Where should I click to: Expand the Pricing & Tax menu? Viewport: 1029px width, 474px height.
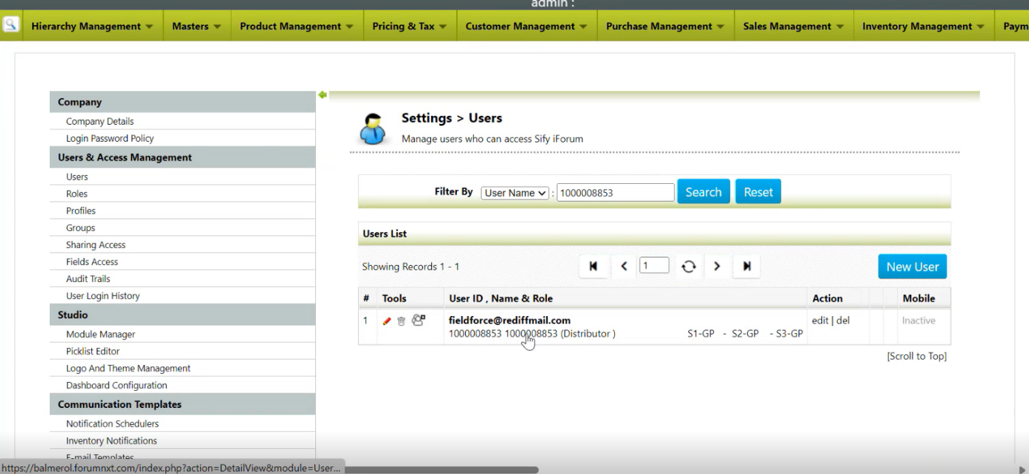click(410, 26)
